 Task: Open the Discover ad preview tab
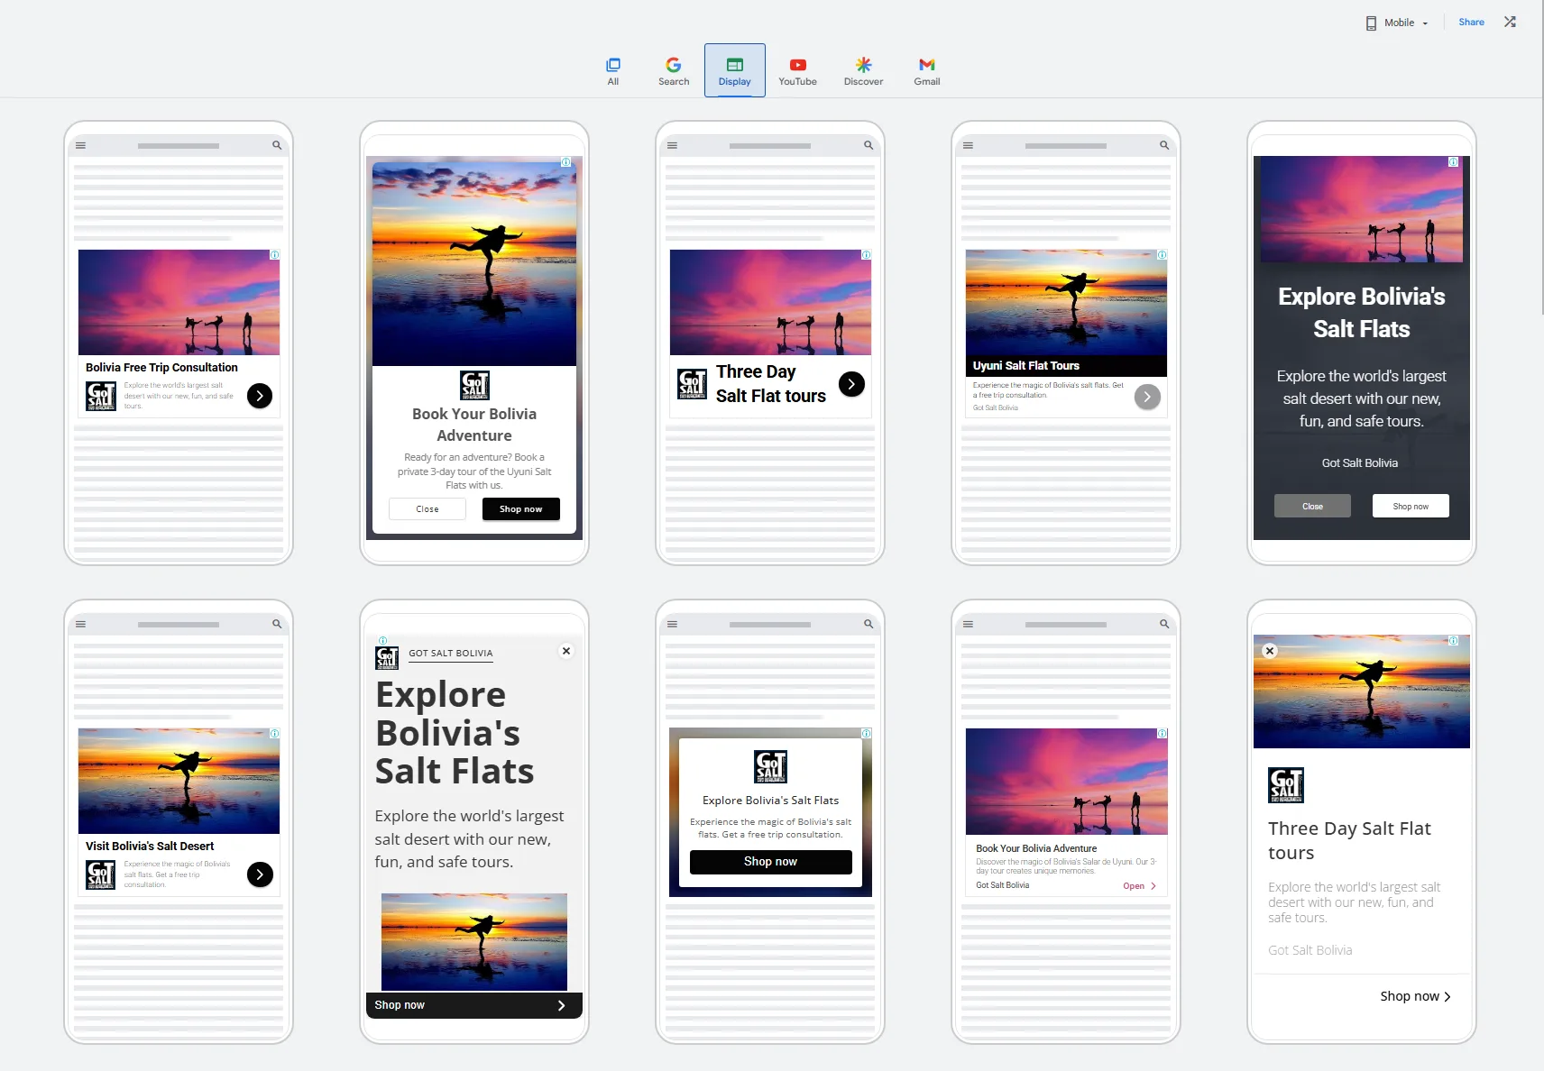click(863, 70)
